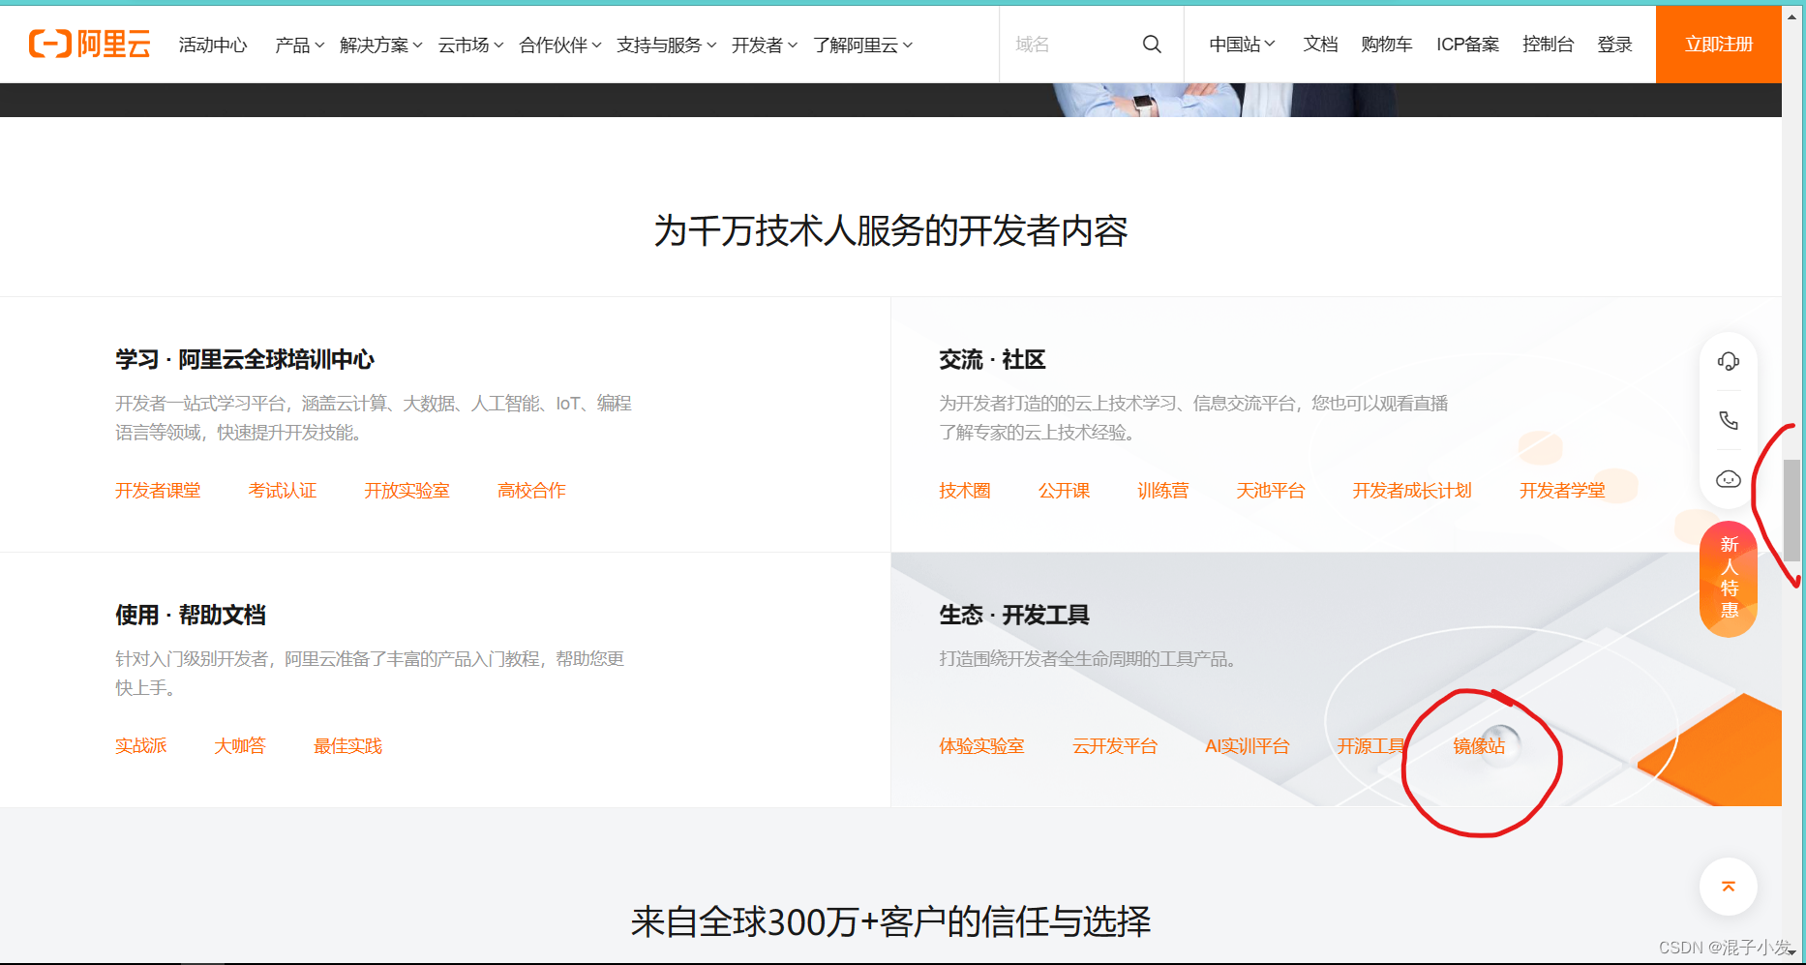Expand the 了解阿里云 dropdown menu
This screenshot has width=1806, height=965.
pos(862,45)
